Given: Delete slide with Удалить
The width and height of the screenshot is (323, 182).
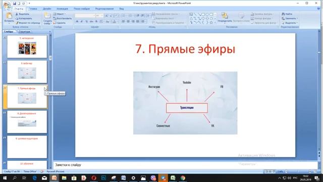Looking at the screenshot, I should pos(60,23).
